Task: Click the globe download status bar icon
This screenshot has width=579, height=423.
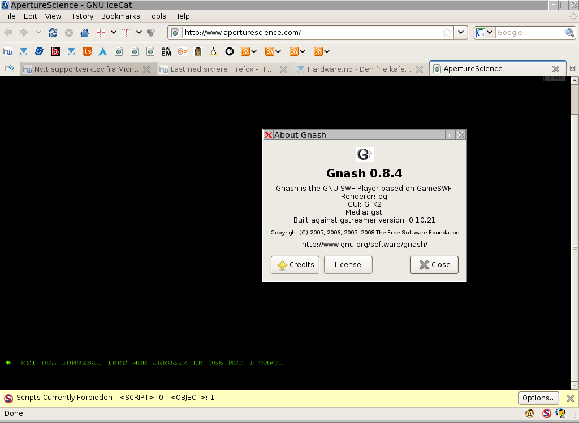Action: click(560, 413)
